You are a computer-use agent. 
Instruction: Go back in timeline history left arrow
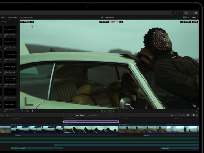click(64, 115)
